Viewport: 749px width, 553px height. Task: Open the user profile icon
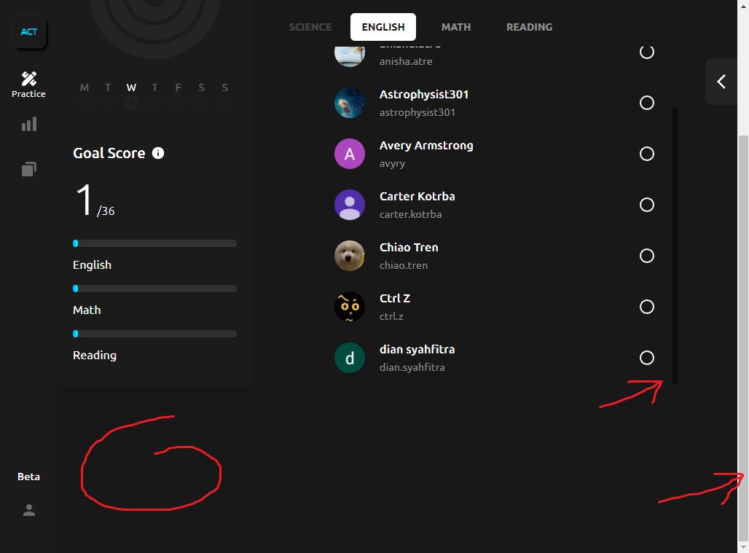(x=29, y=511)
